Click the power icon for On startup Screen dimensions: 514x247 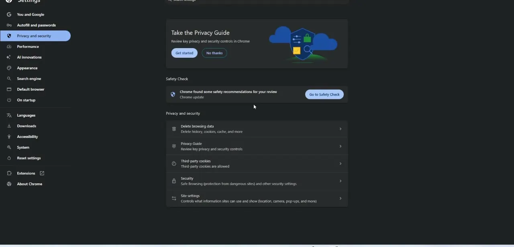tap(9, 100)
